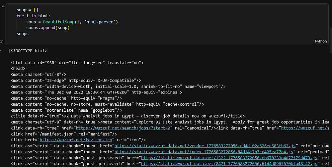Click the title tag output line
The width and height of the screenshot is (332, 167).
[x=127, y=116]
